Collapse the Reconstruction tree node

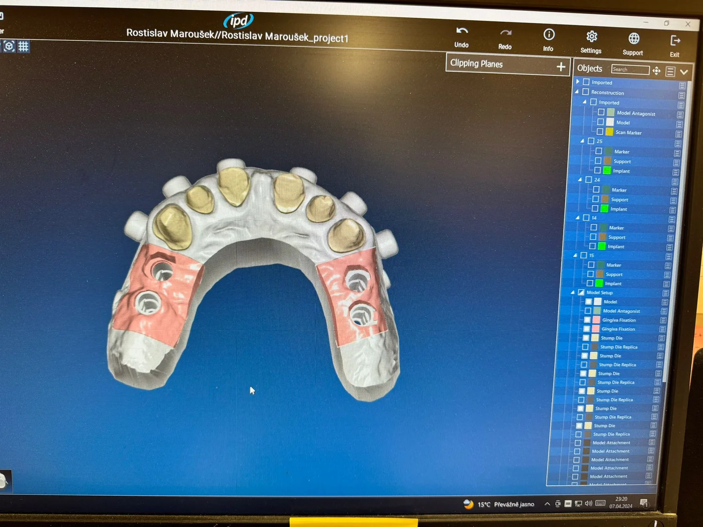coord(577,92)
